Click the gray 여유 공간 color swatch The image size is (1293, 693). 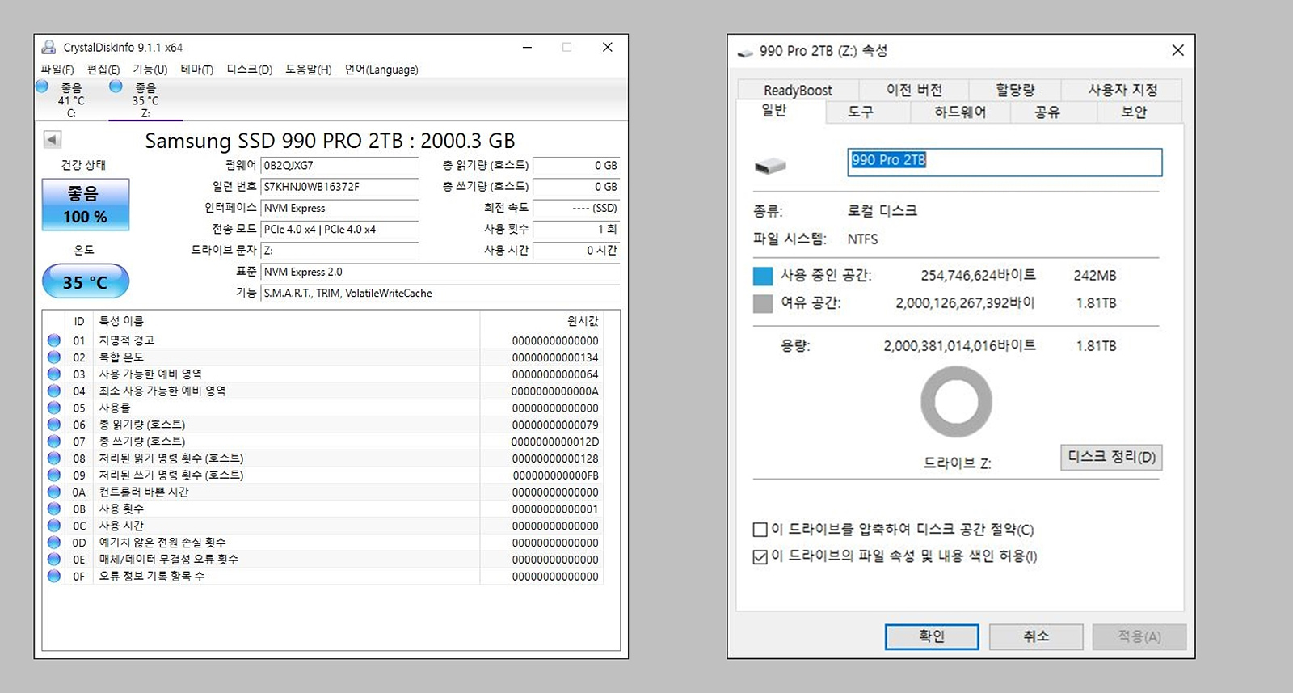click(x=763, y=303)
